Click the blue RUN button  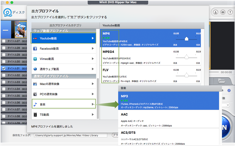coord(226,127)
